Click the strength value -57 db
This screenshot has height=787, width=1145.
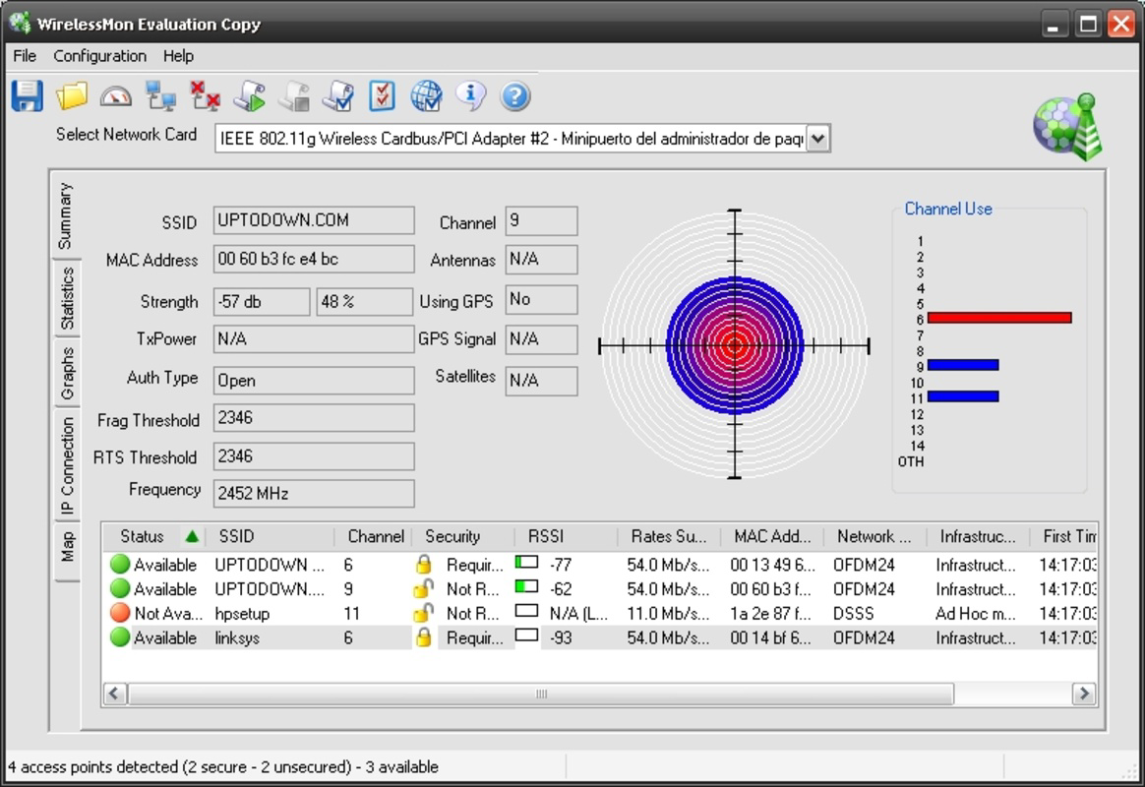pos(262,301)
